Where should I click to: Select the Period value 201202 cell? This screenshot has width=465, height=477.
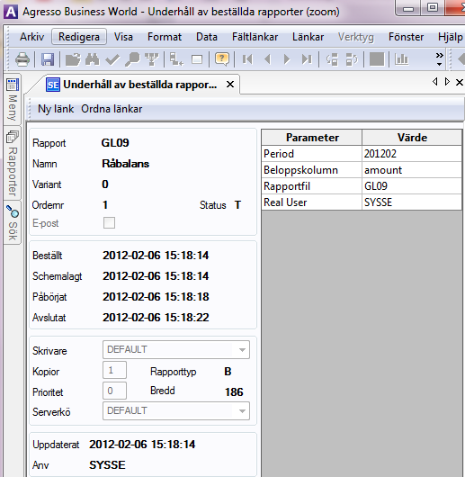coord(412,154)
